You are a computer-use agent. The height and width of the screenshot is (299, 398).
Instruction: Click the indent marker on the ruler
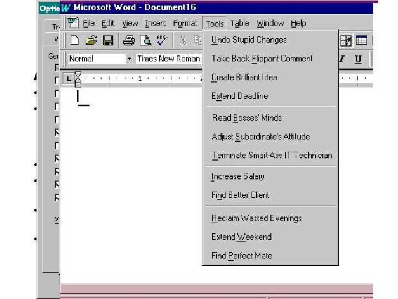78,79
